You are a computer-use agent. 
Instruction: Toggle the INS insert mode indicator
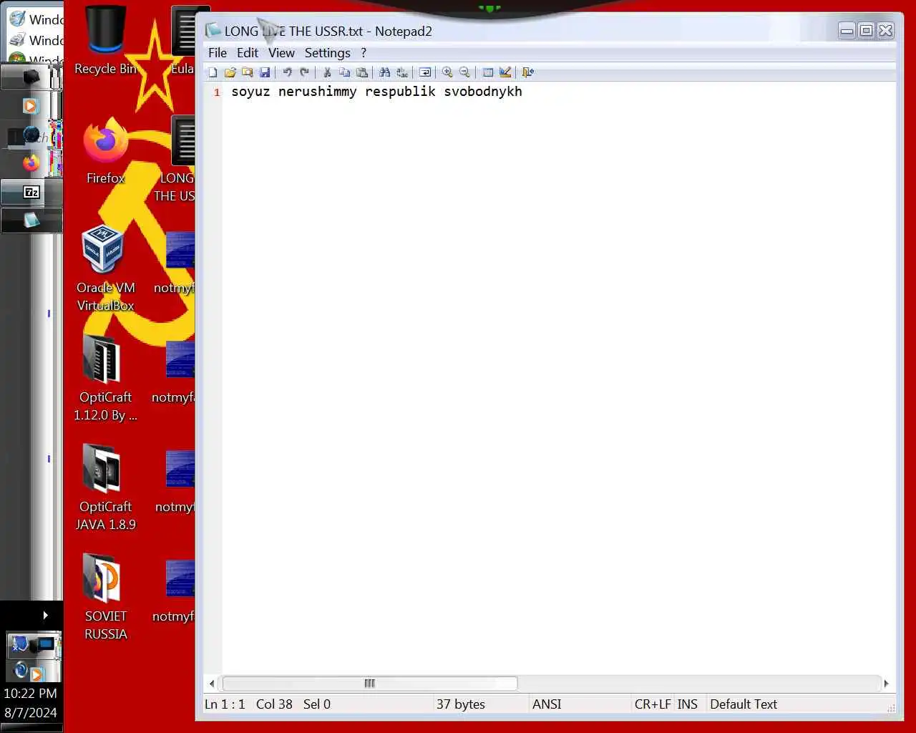688,704
